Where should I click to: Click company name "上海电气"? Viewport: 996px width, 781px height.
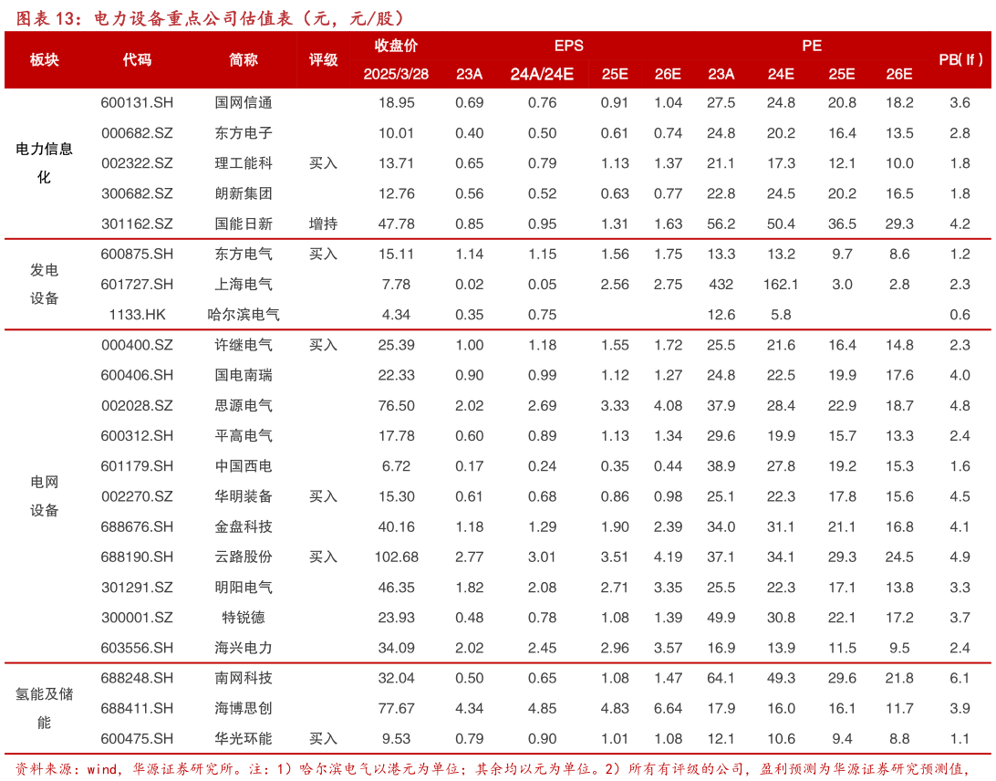tap(244, 285)
